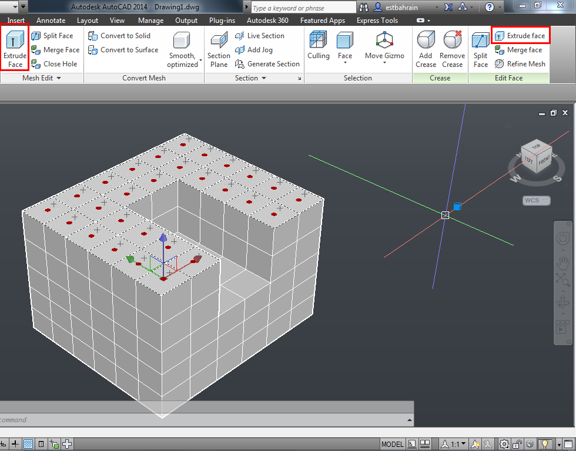
Task: Toggle annotation visibility in status bar
Action: click(x=475, y=444)
